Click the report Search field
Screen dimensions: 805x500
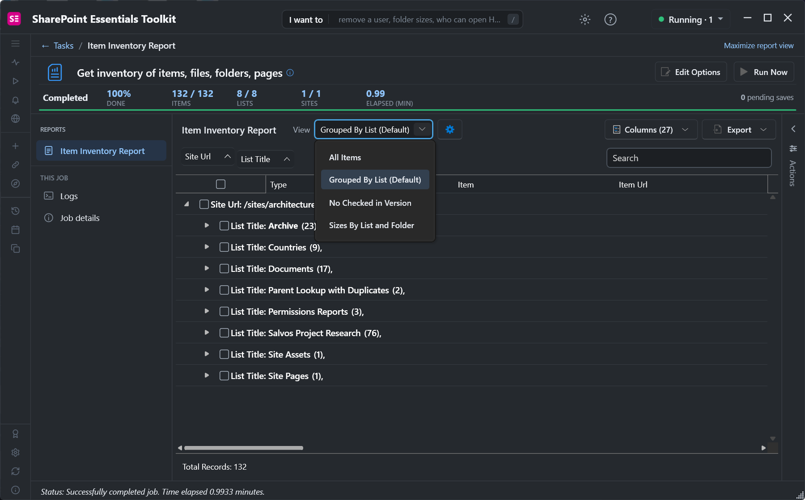[x=689, y=158]
